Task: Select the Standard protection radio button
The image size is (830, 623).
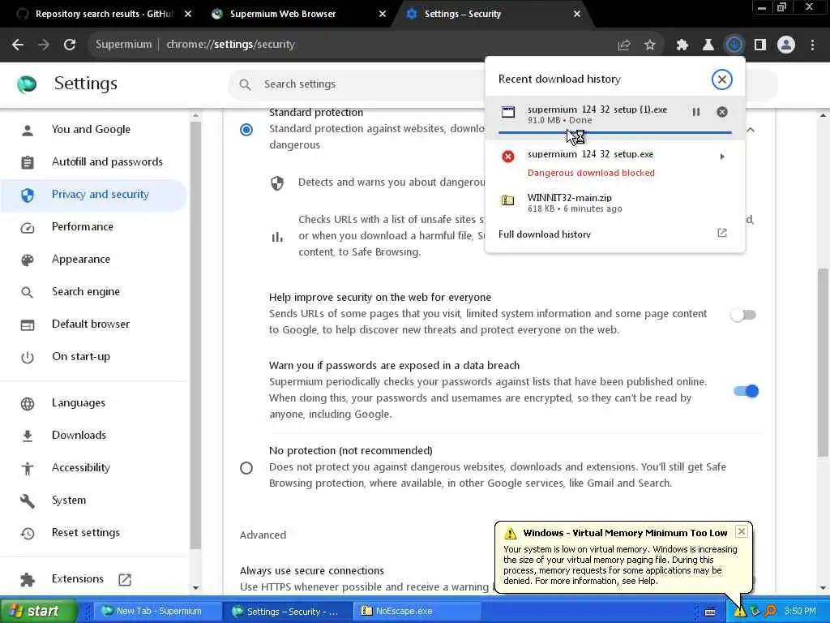Action: point(246,130)
